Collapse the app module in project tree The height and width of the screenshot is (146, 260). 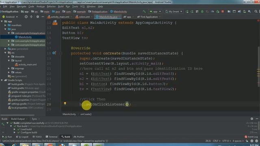(2, 21)
